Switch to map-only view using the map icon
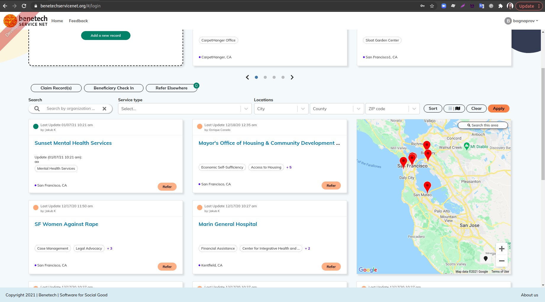 (x=458, y=108)
